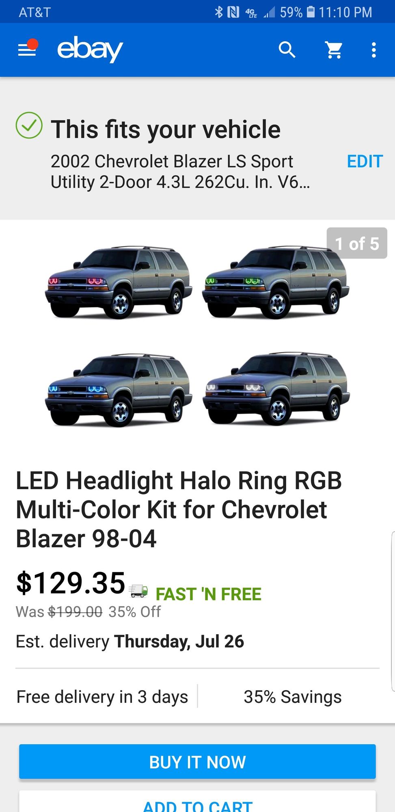Select the red halo Blazer image

(118, 282)
